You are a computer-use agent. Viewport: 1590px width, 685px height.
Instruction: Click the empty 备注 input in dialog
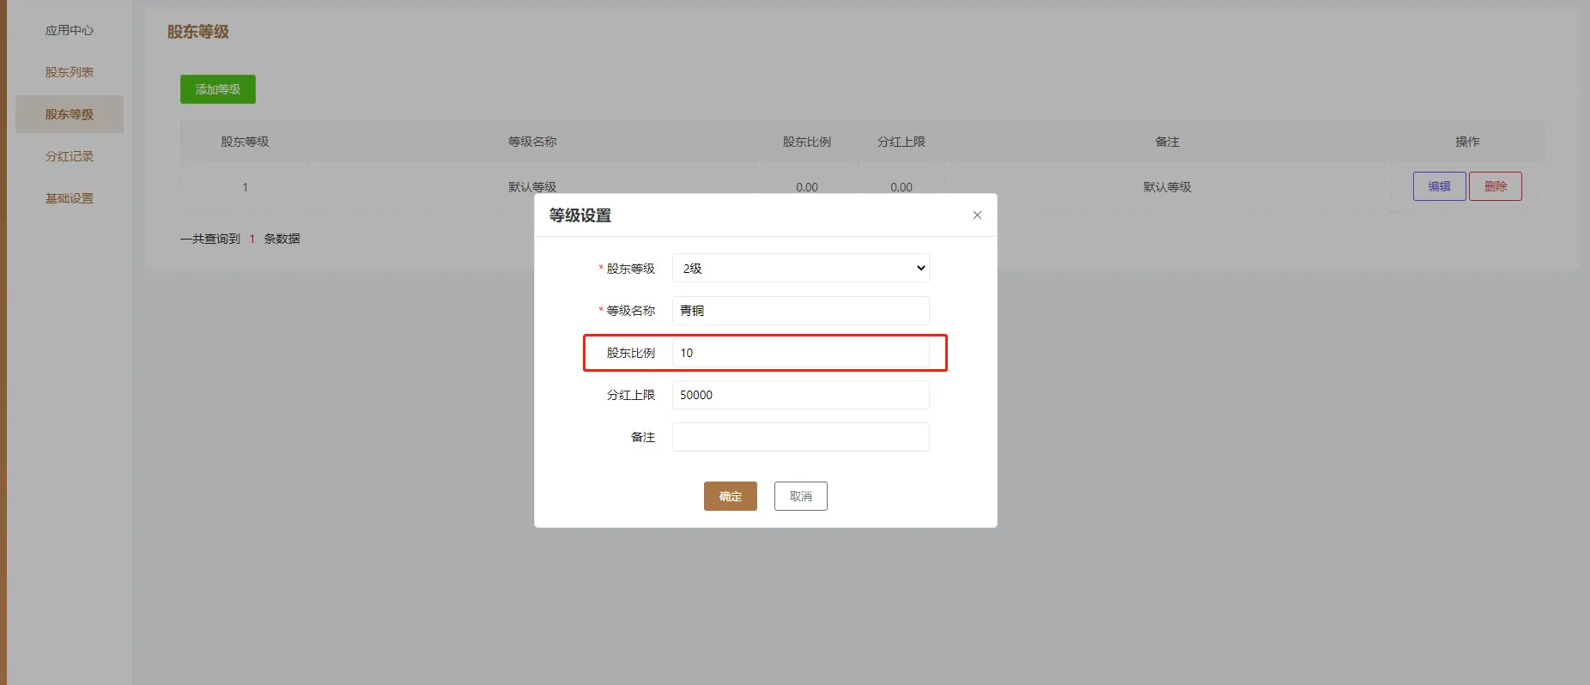tap(800, 437)
